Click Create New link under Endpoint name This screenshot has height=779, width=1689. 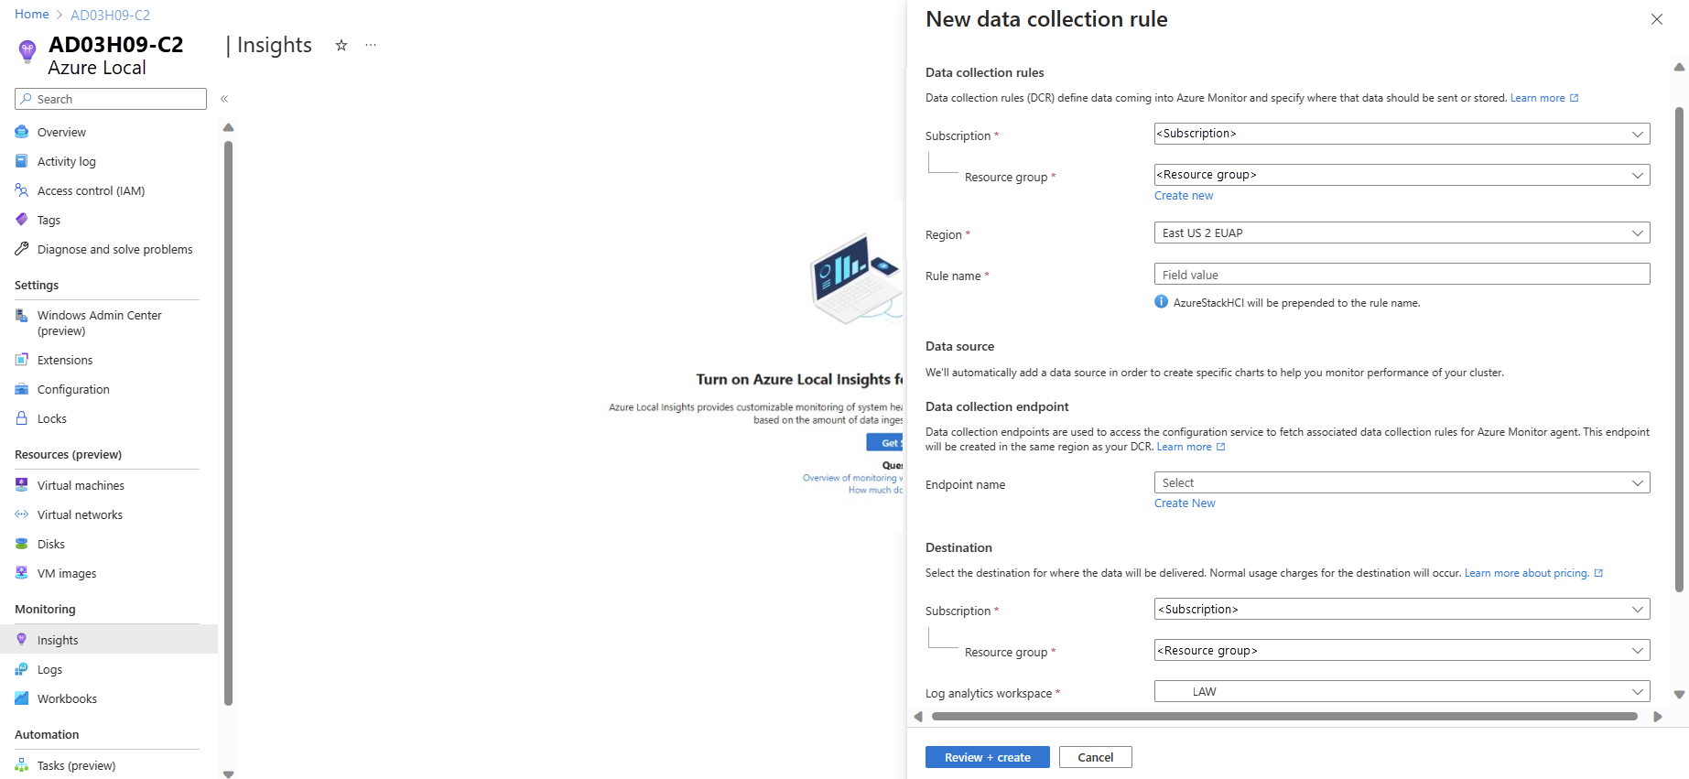pos(1185,503)
